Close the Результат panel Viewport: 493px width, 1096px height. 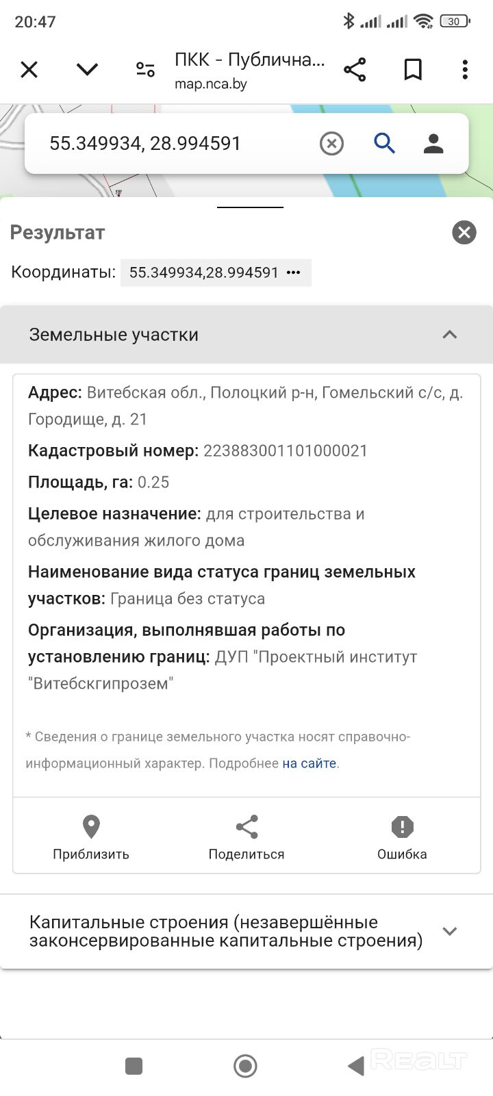click(464, 233)
